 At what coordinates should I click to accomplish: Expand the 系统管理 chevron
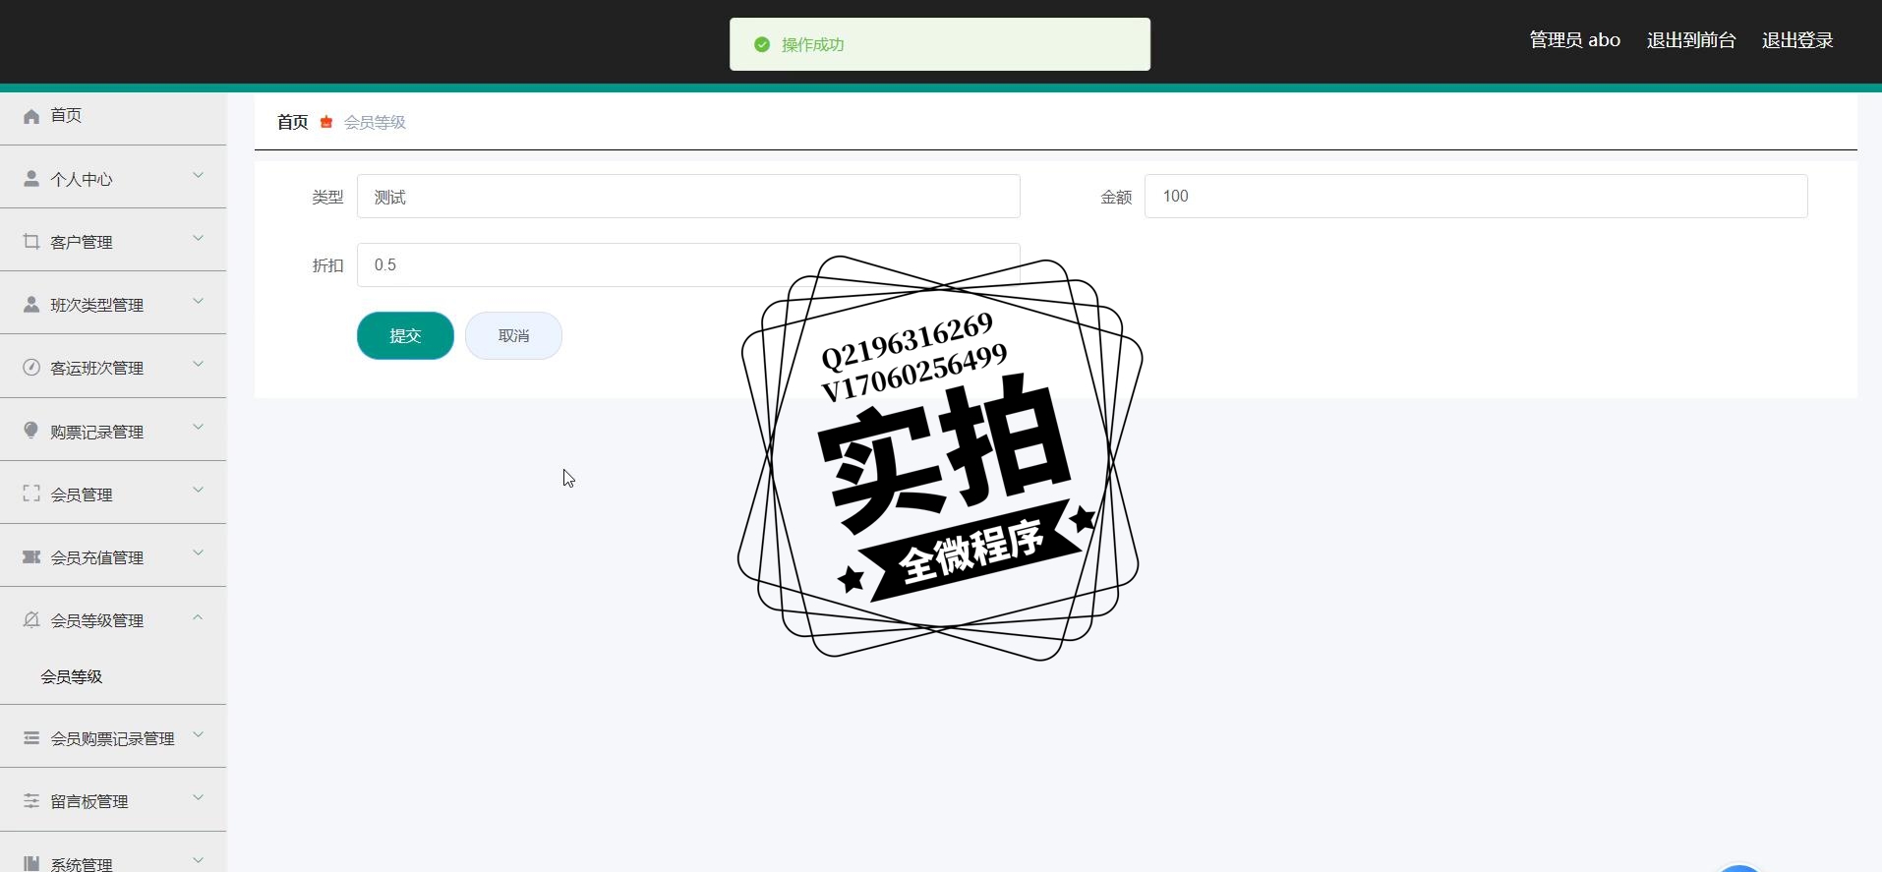click(x=198, y=860)
